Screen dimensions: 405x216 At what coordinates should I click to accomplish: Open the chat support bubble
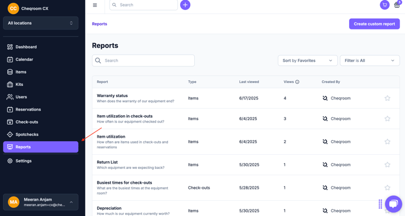click(x=393, y=204)
